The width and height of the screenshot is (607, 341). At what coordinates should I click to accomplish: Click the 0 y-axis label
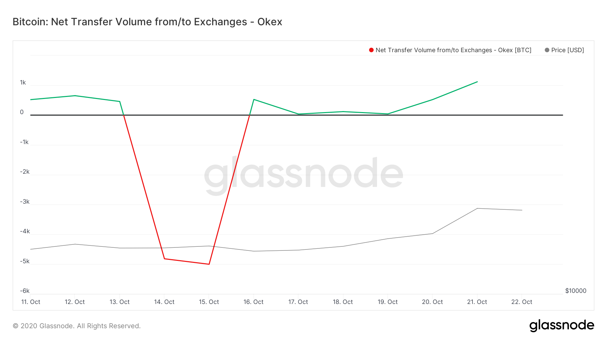click(22, 112)
